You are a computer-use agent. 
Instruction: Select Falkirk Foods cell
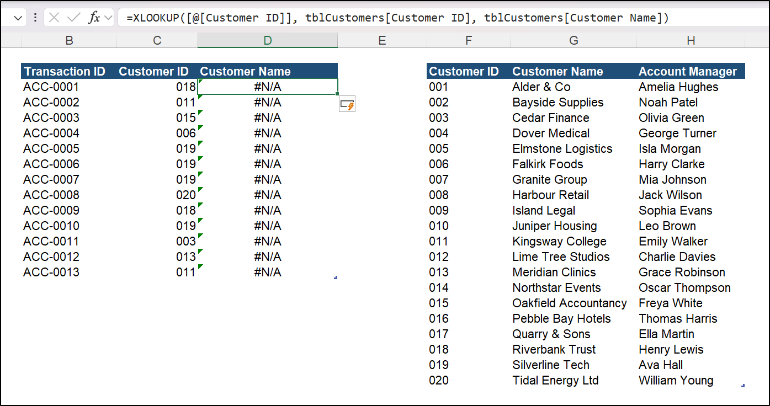coord(573,164)
